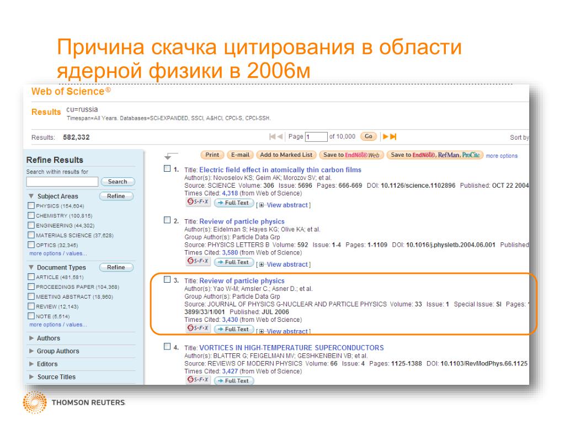565x424 pixels.
Task: Go to next results page arrow
Action: [x=385, y=137]
